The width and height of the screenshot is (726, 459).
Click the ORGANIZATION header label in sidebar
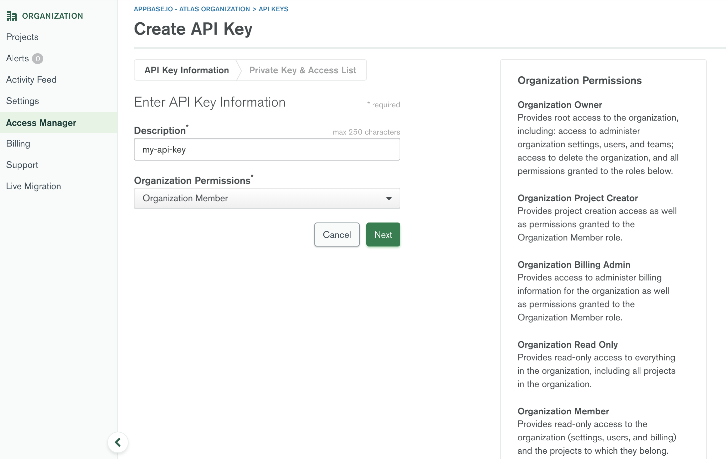pyautogui.click(x=52, y=16)
